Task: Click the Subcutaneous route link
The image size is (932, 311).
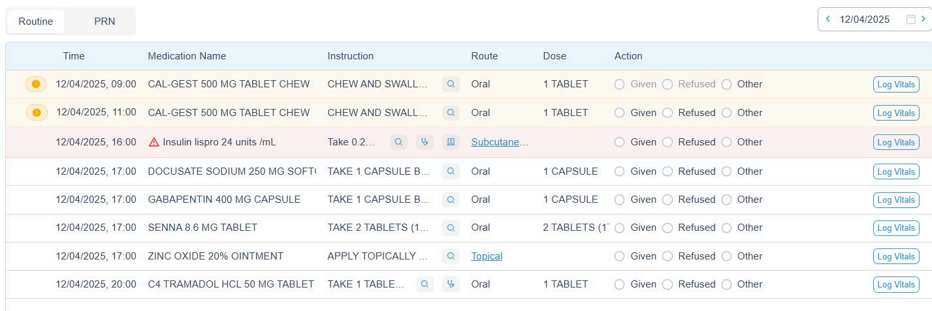Action: 499,142
